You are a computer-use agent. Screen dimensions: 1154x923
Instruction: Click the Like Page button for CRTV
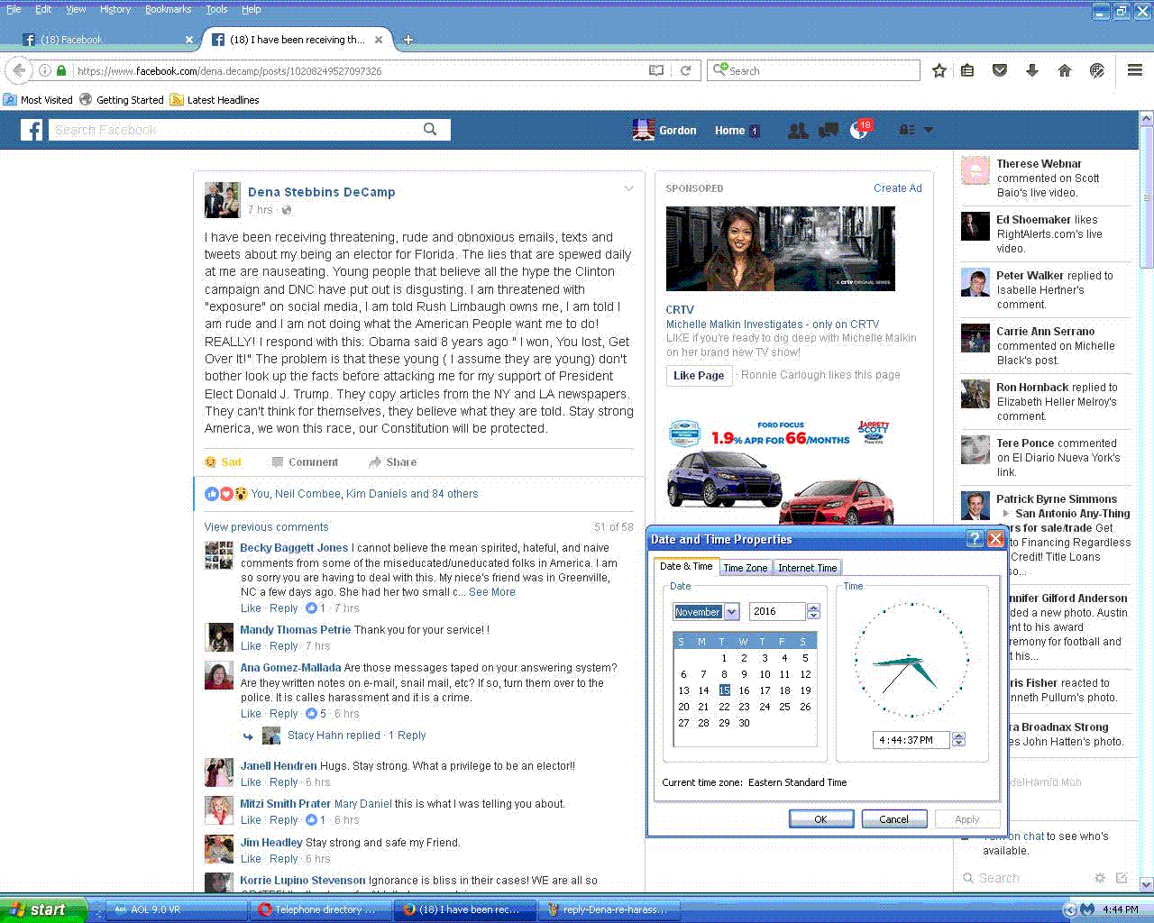click(x=699, y=375)
